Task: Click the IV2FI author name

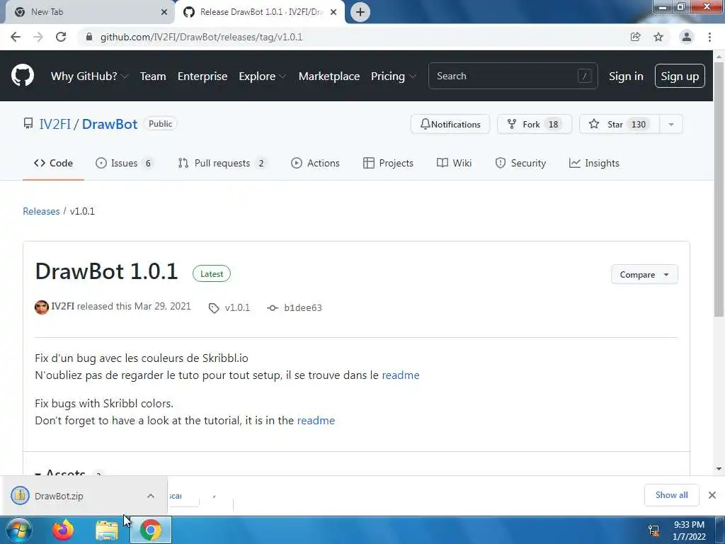Action: pyautogui.click(x=62, y=306)
